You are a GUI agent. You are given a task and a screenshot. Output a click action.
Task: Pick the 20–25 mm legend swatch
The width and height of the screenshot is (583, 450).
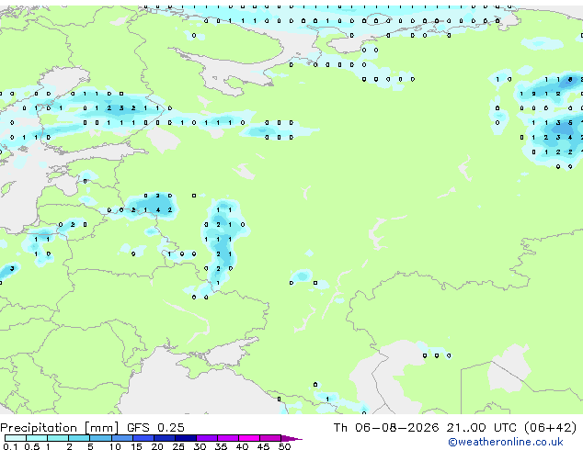pyautogui.click(x=164, y=438)
